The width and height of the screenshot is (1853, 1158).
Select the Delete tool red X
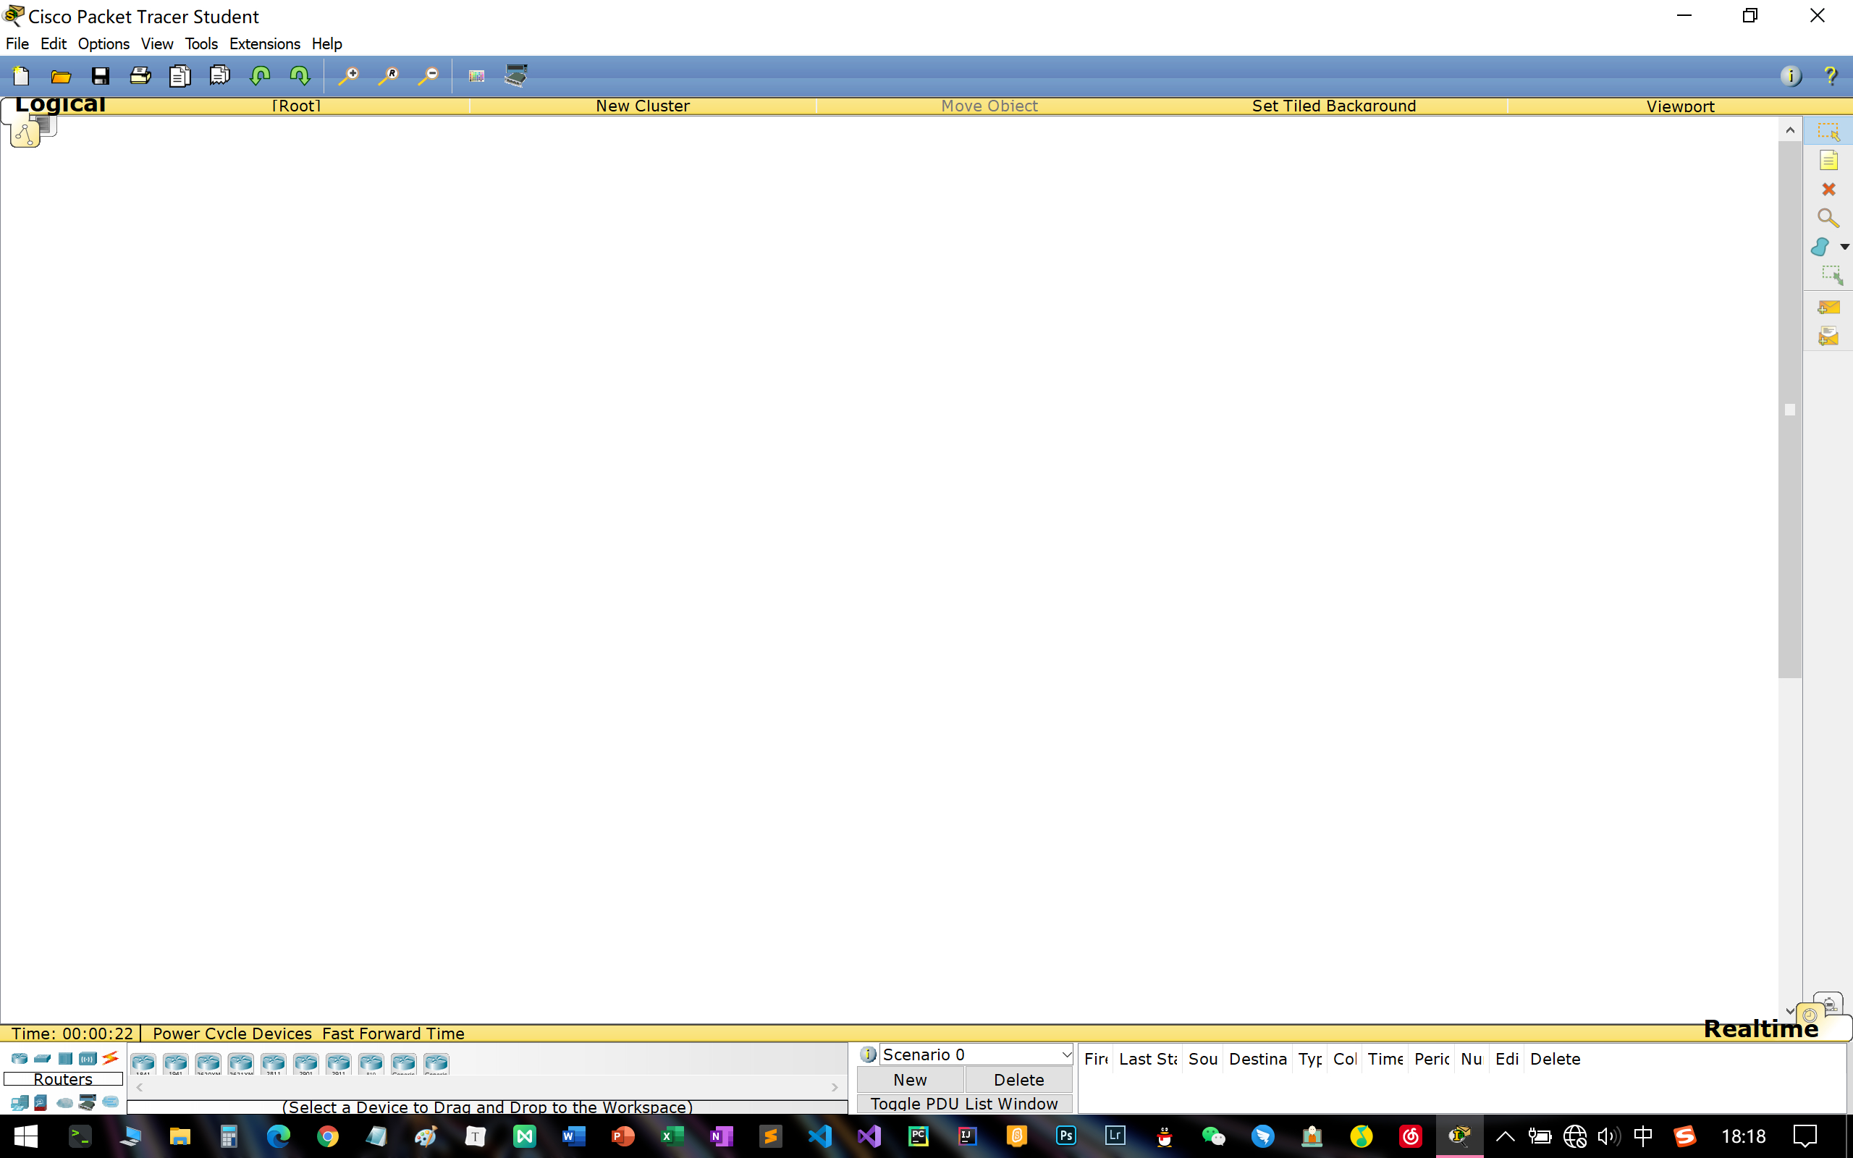click(x=1828, y=189)
